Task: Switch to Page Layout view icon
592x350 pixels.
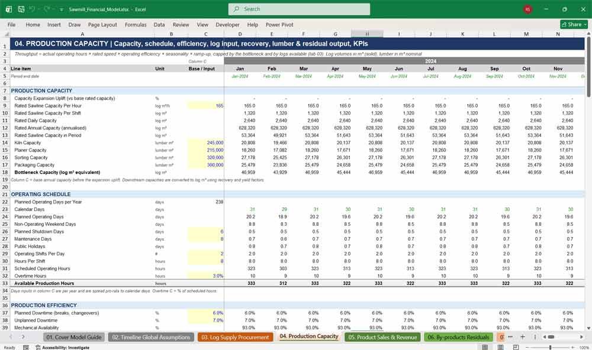Action: [x=500, y=348]
